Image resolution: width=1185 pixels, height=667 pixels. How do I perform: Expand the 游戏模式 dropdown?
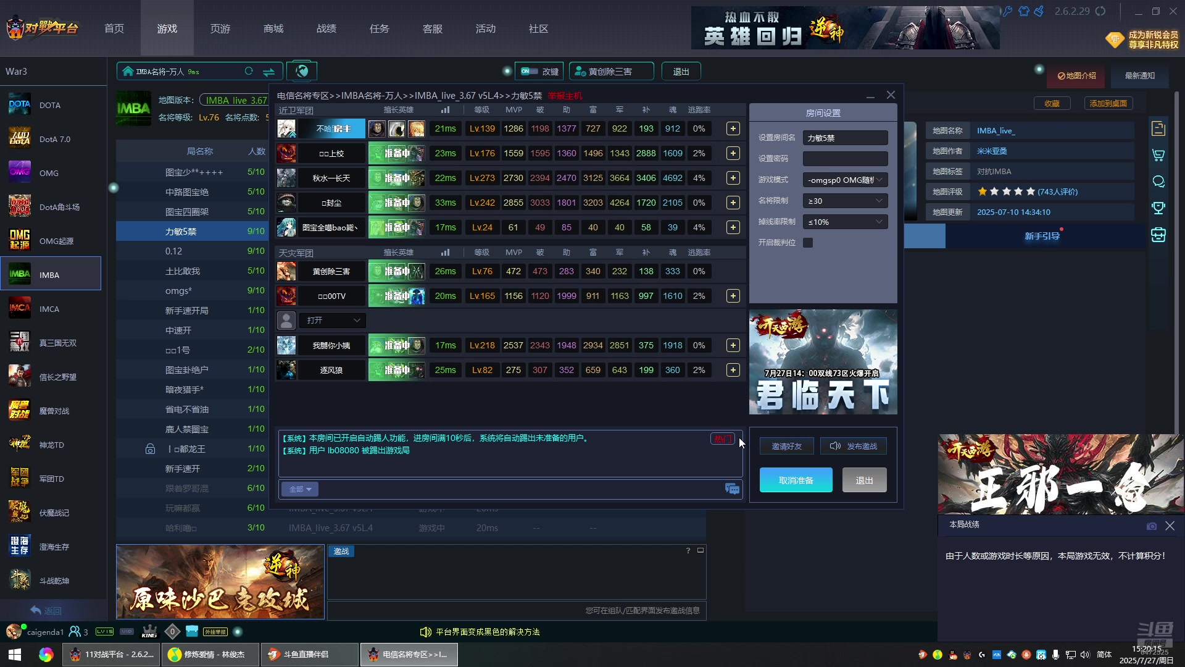845,180
